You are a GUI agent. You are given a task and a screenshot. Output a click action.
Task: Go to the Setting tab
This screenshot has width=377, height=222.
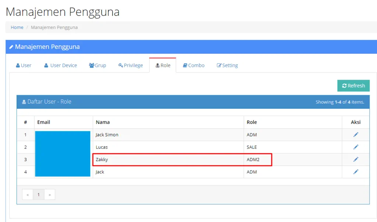click(x=227, y=65)
